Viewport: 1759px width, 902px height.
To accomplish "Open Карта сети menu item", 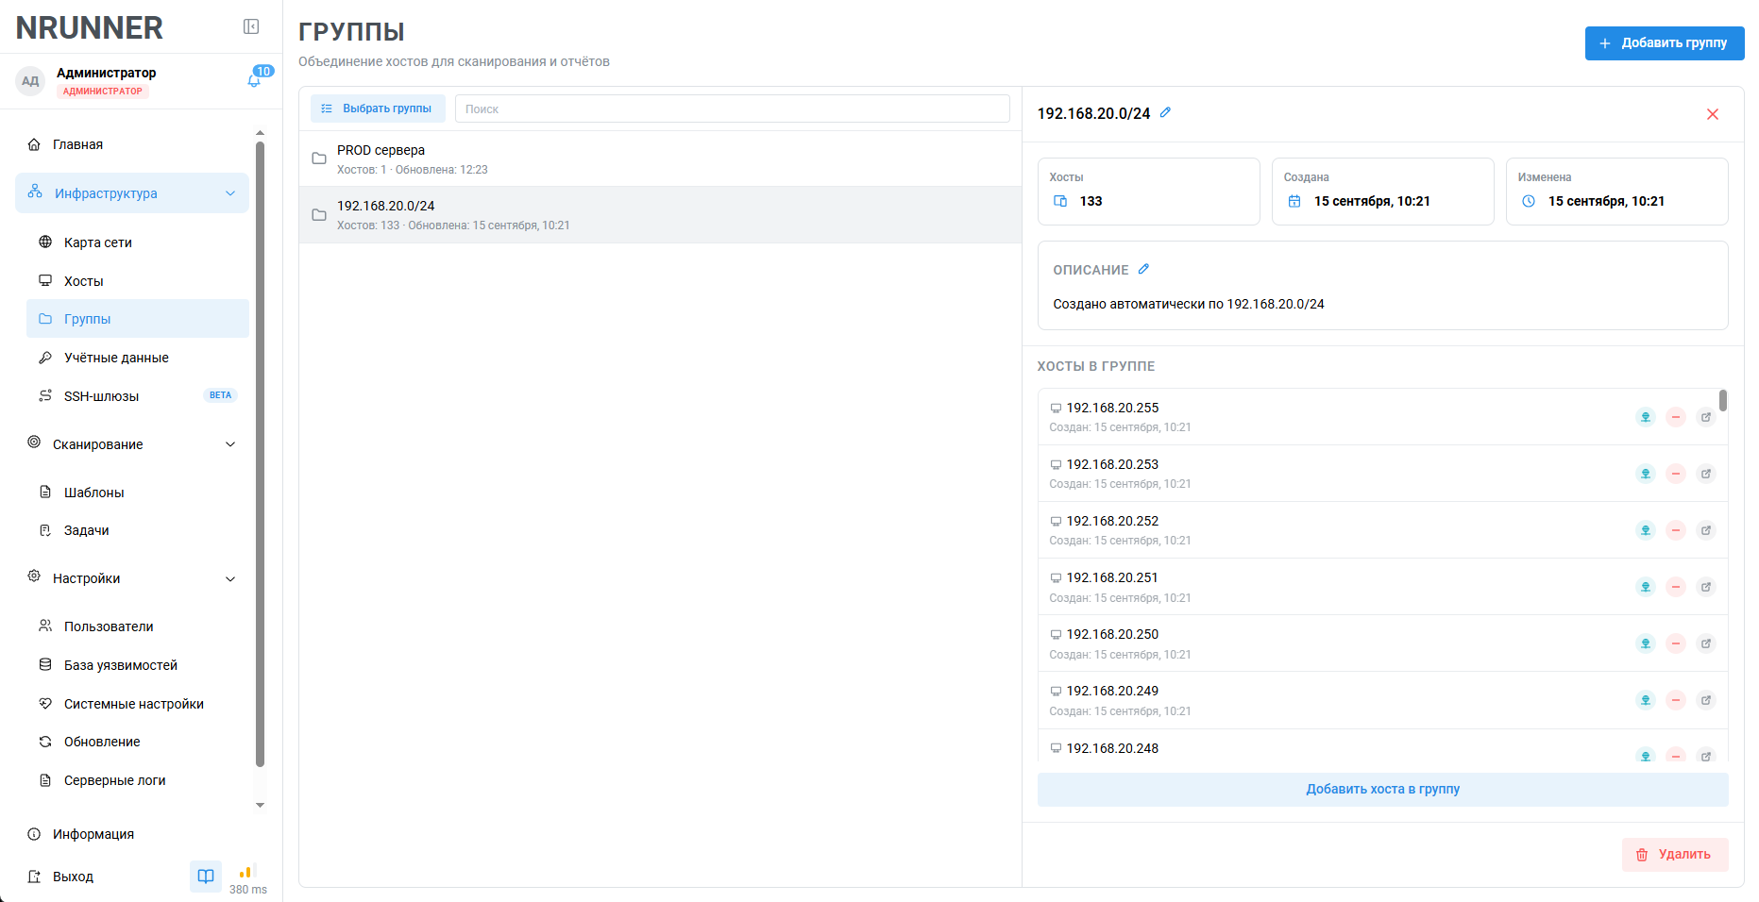I will click(138, 242).
